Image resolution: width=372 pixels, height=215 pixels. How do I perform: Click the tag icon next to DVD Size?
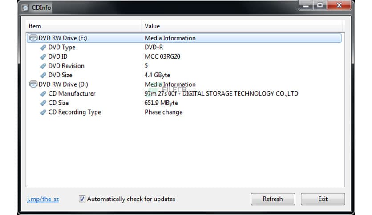[x=43, y=75]
